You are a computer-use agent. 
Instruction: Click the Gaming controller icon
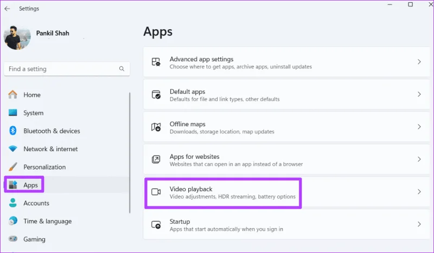12,238
